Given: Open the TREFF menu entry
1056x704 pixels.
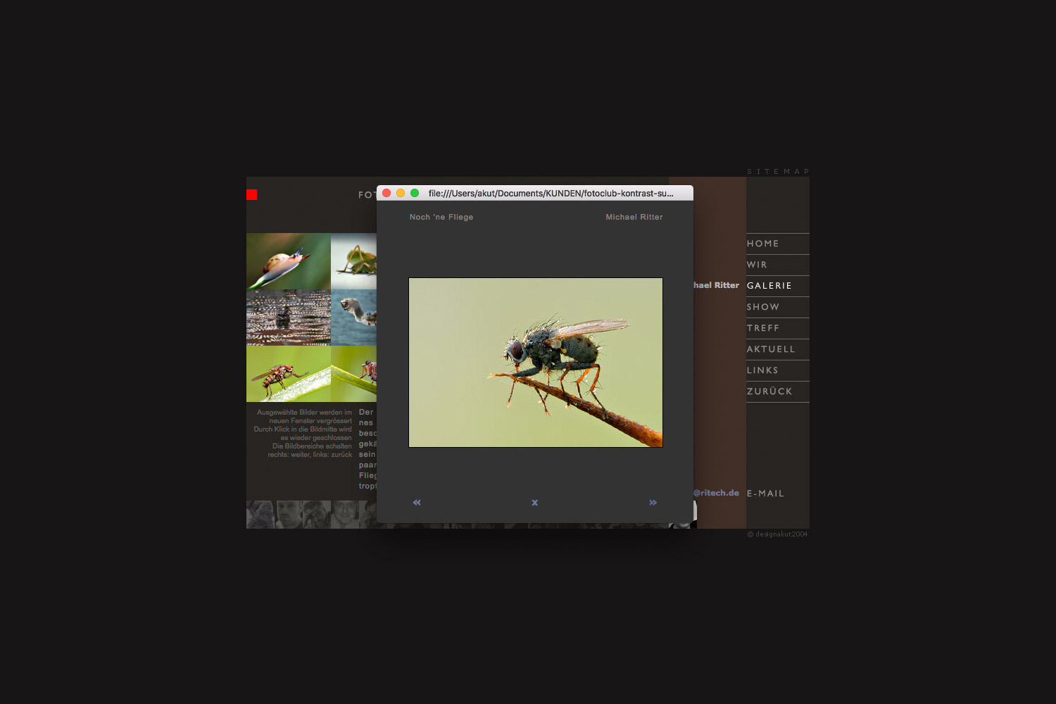Looking at the screenshot, I should click(x=763, y=328).
